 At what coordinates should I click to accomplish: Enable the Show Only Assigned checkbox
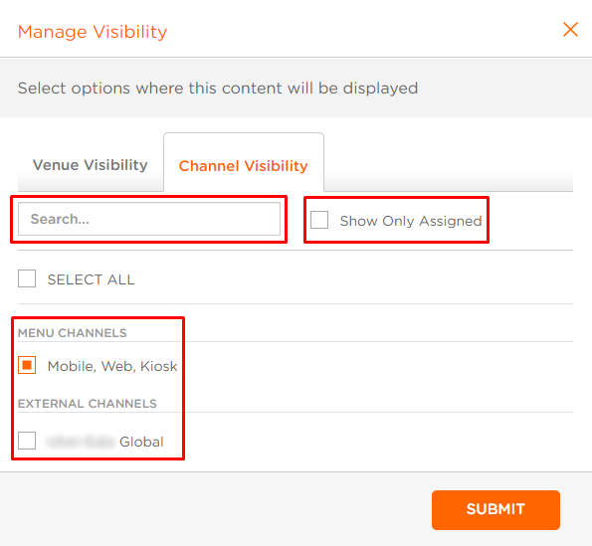click(319, 220)
